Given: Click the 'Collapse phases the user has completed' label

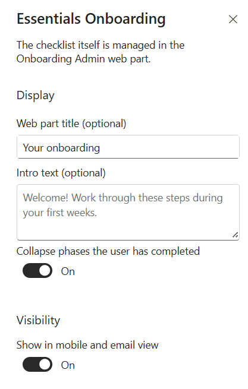Looking at the screenshot, I should [x=108, y=251].
